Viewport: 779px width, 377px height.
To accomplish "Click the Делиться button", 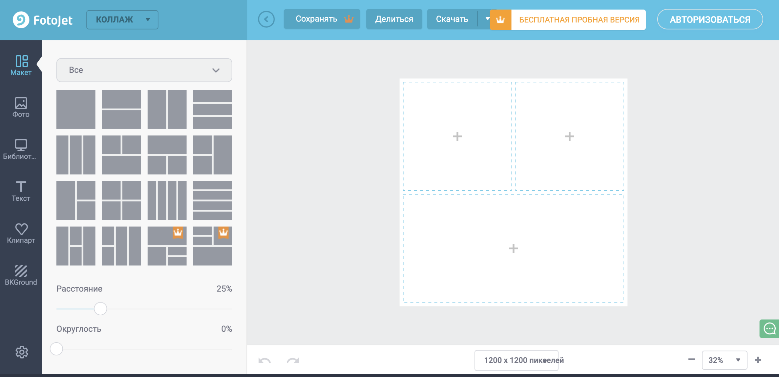I will 394,19.
